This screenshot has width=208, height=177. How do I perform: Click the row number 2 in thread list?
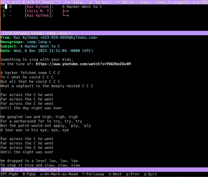[4, 11]
